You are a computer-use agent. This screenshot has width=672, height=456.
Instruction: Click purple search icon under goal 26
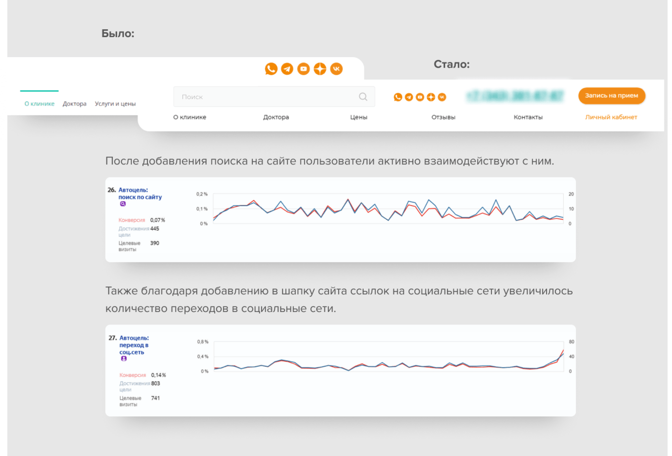tap(122, 204)
